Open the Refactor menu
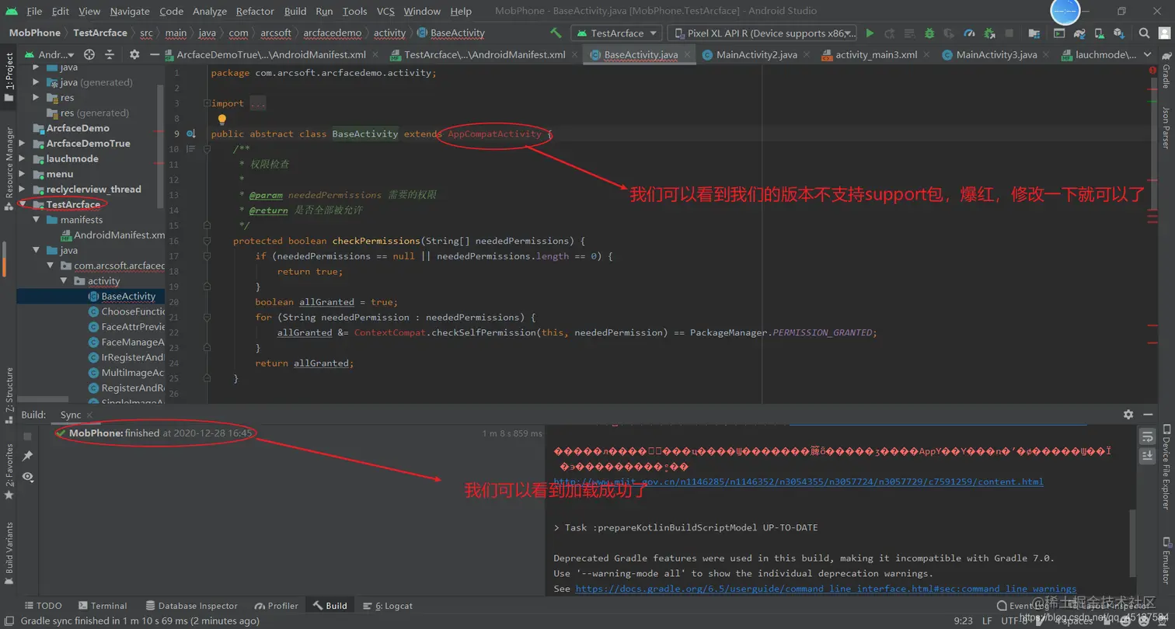 coord(255,11)
